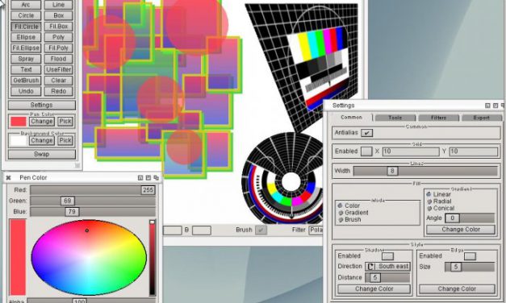Click the UseFilter button

click(58, 69)
